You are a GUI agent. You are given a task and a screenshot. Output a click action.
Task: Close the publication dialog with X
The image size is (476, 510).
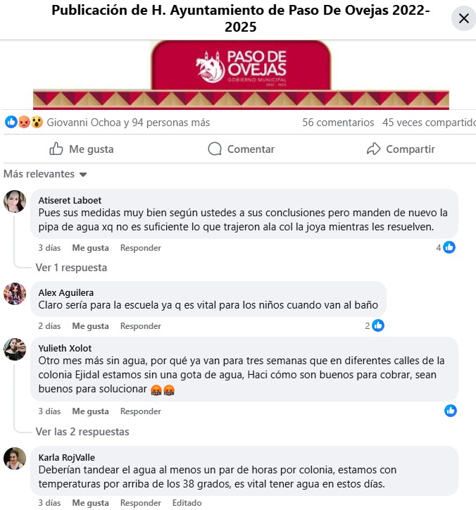tap(463, 18)
